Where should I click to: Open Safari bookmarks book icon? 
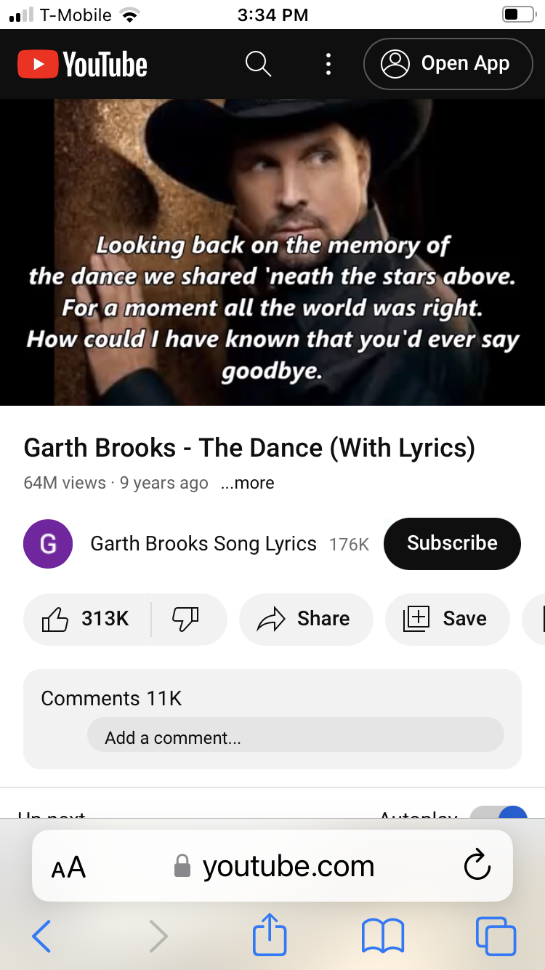(x=383, y=936)
